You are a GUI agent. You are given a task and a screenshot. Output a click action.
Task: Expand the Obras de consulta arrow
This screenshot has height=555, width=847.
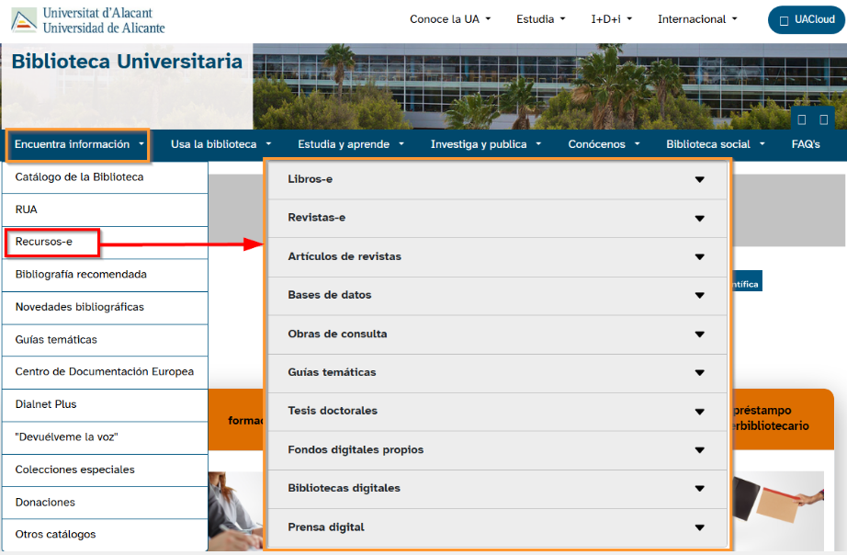699,334
